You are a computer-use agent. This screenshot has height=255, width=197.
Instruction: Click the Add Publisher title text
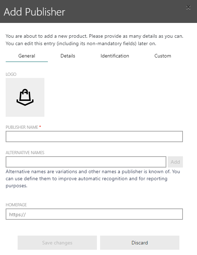click(35, 12)
